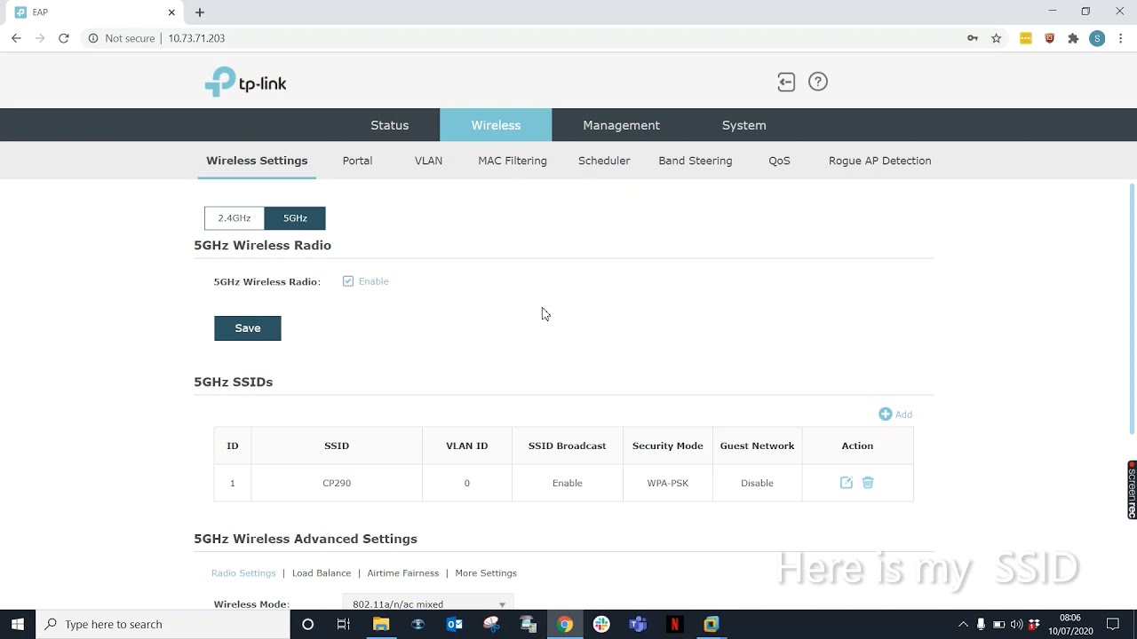Open the Chrome three-dot menu
Image resolution: width=1137 pixels, height=639 pixels.
pos(1121,38)
